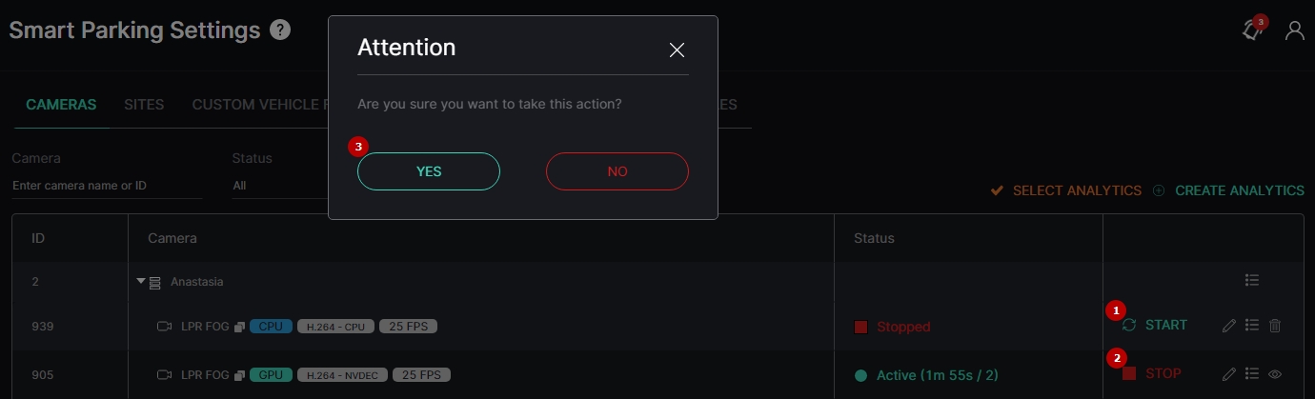This screenshot has width=1315, height=399.
Task: Open list icon for Anastasia row
Action: [x=1252, y=280]
